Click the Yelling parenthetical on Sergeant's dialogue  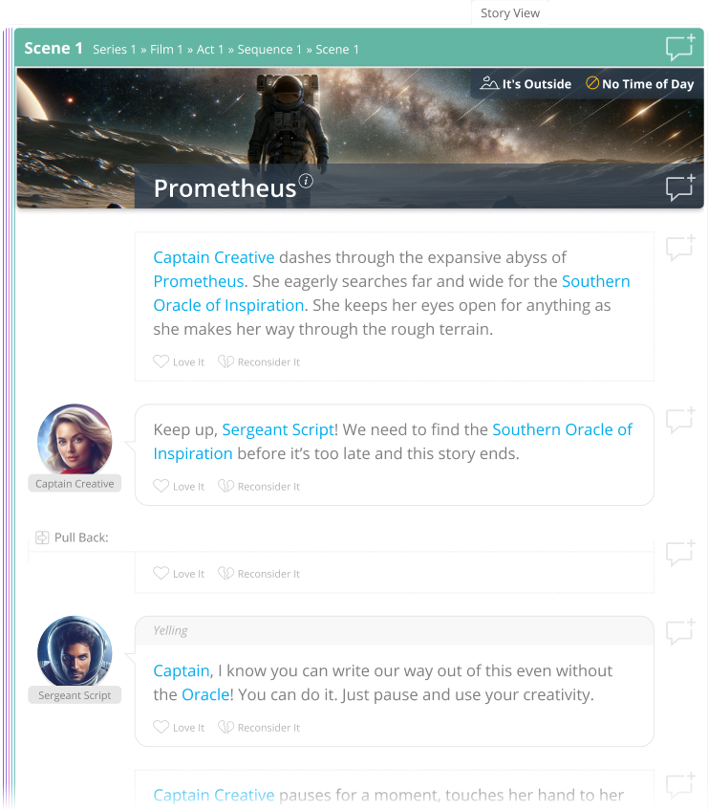pyautogui.click(x=171, y=630)
